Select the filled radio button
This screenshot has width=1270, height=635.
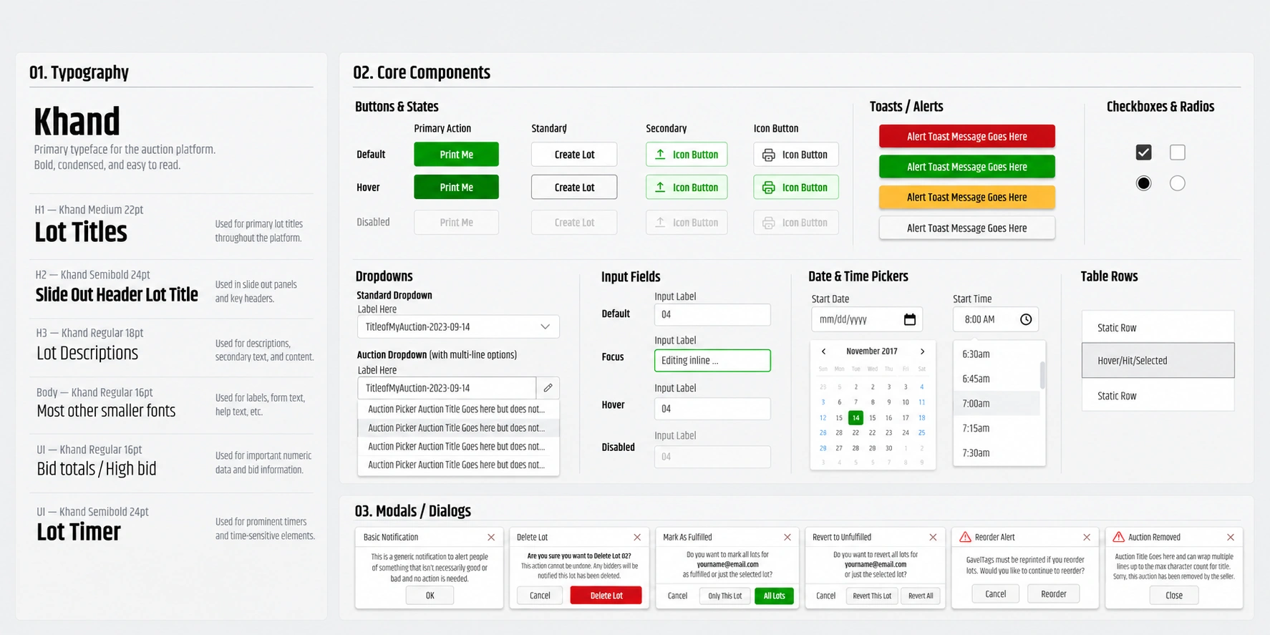click(x=1144, y=183)
